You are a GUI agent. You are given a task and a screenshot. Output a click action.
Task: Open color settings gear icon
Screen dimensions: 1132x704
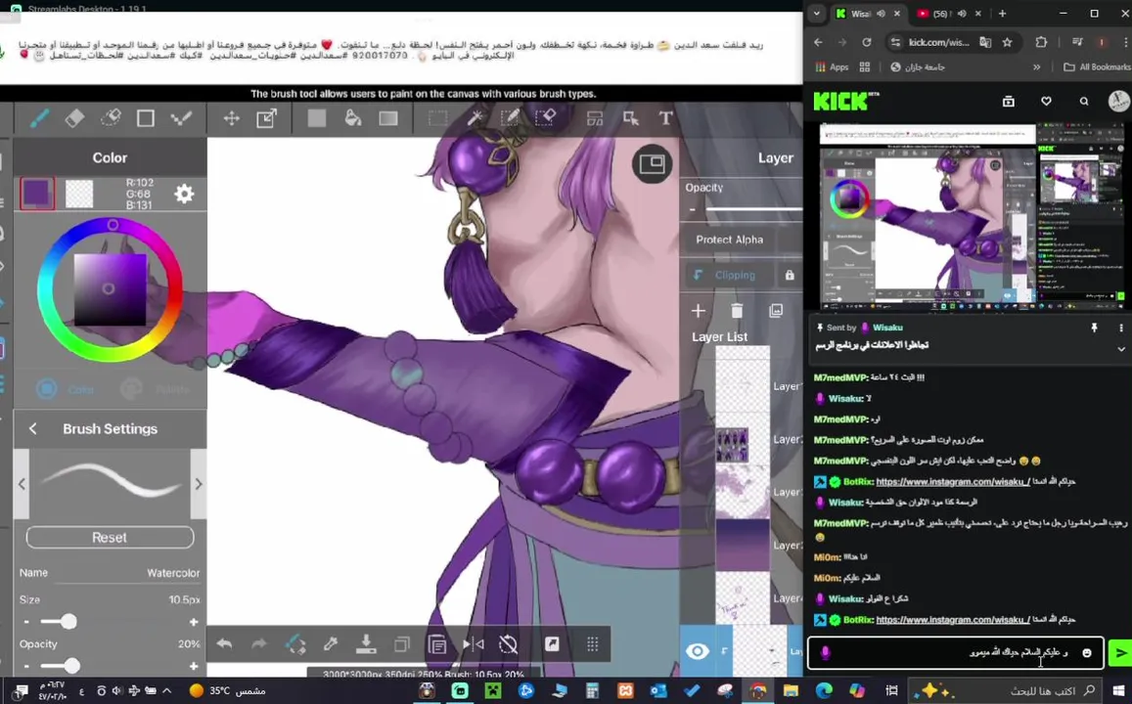coord(184,194)
